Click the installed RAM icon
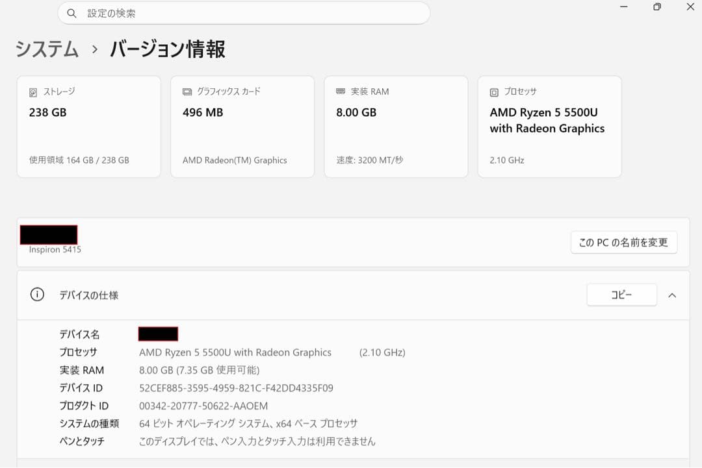702x468 pixels. click(341, 91)
